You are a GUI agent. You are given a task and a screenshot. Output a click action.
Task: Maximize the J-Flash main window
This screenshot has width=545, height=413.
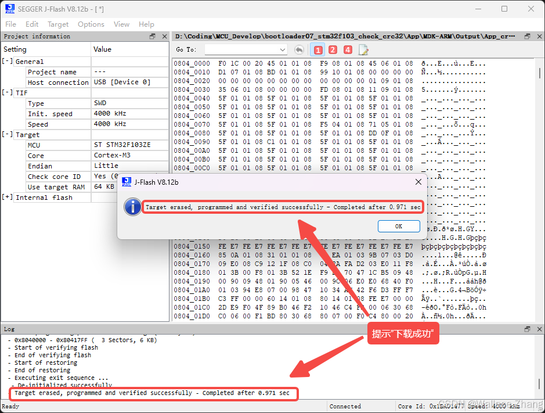(x=504, y=9)
